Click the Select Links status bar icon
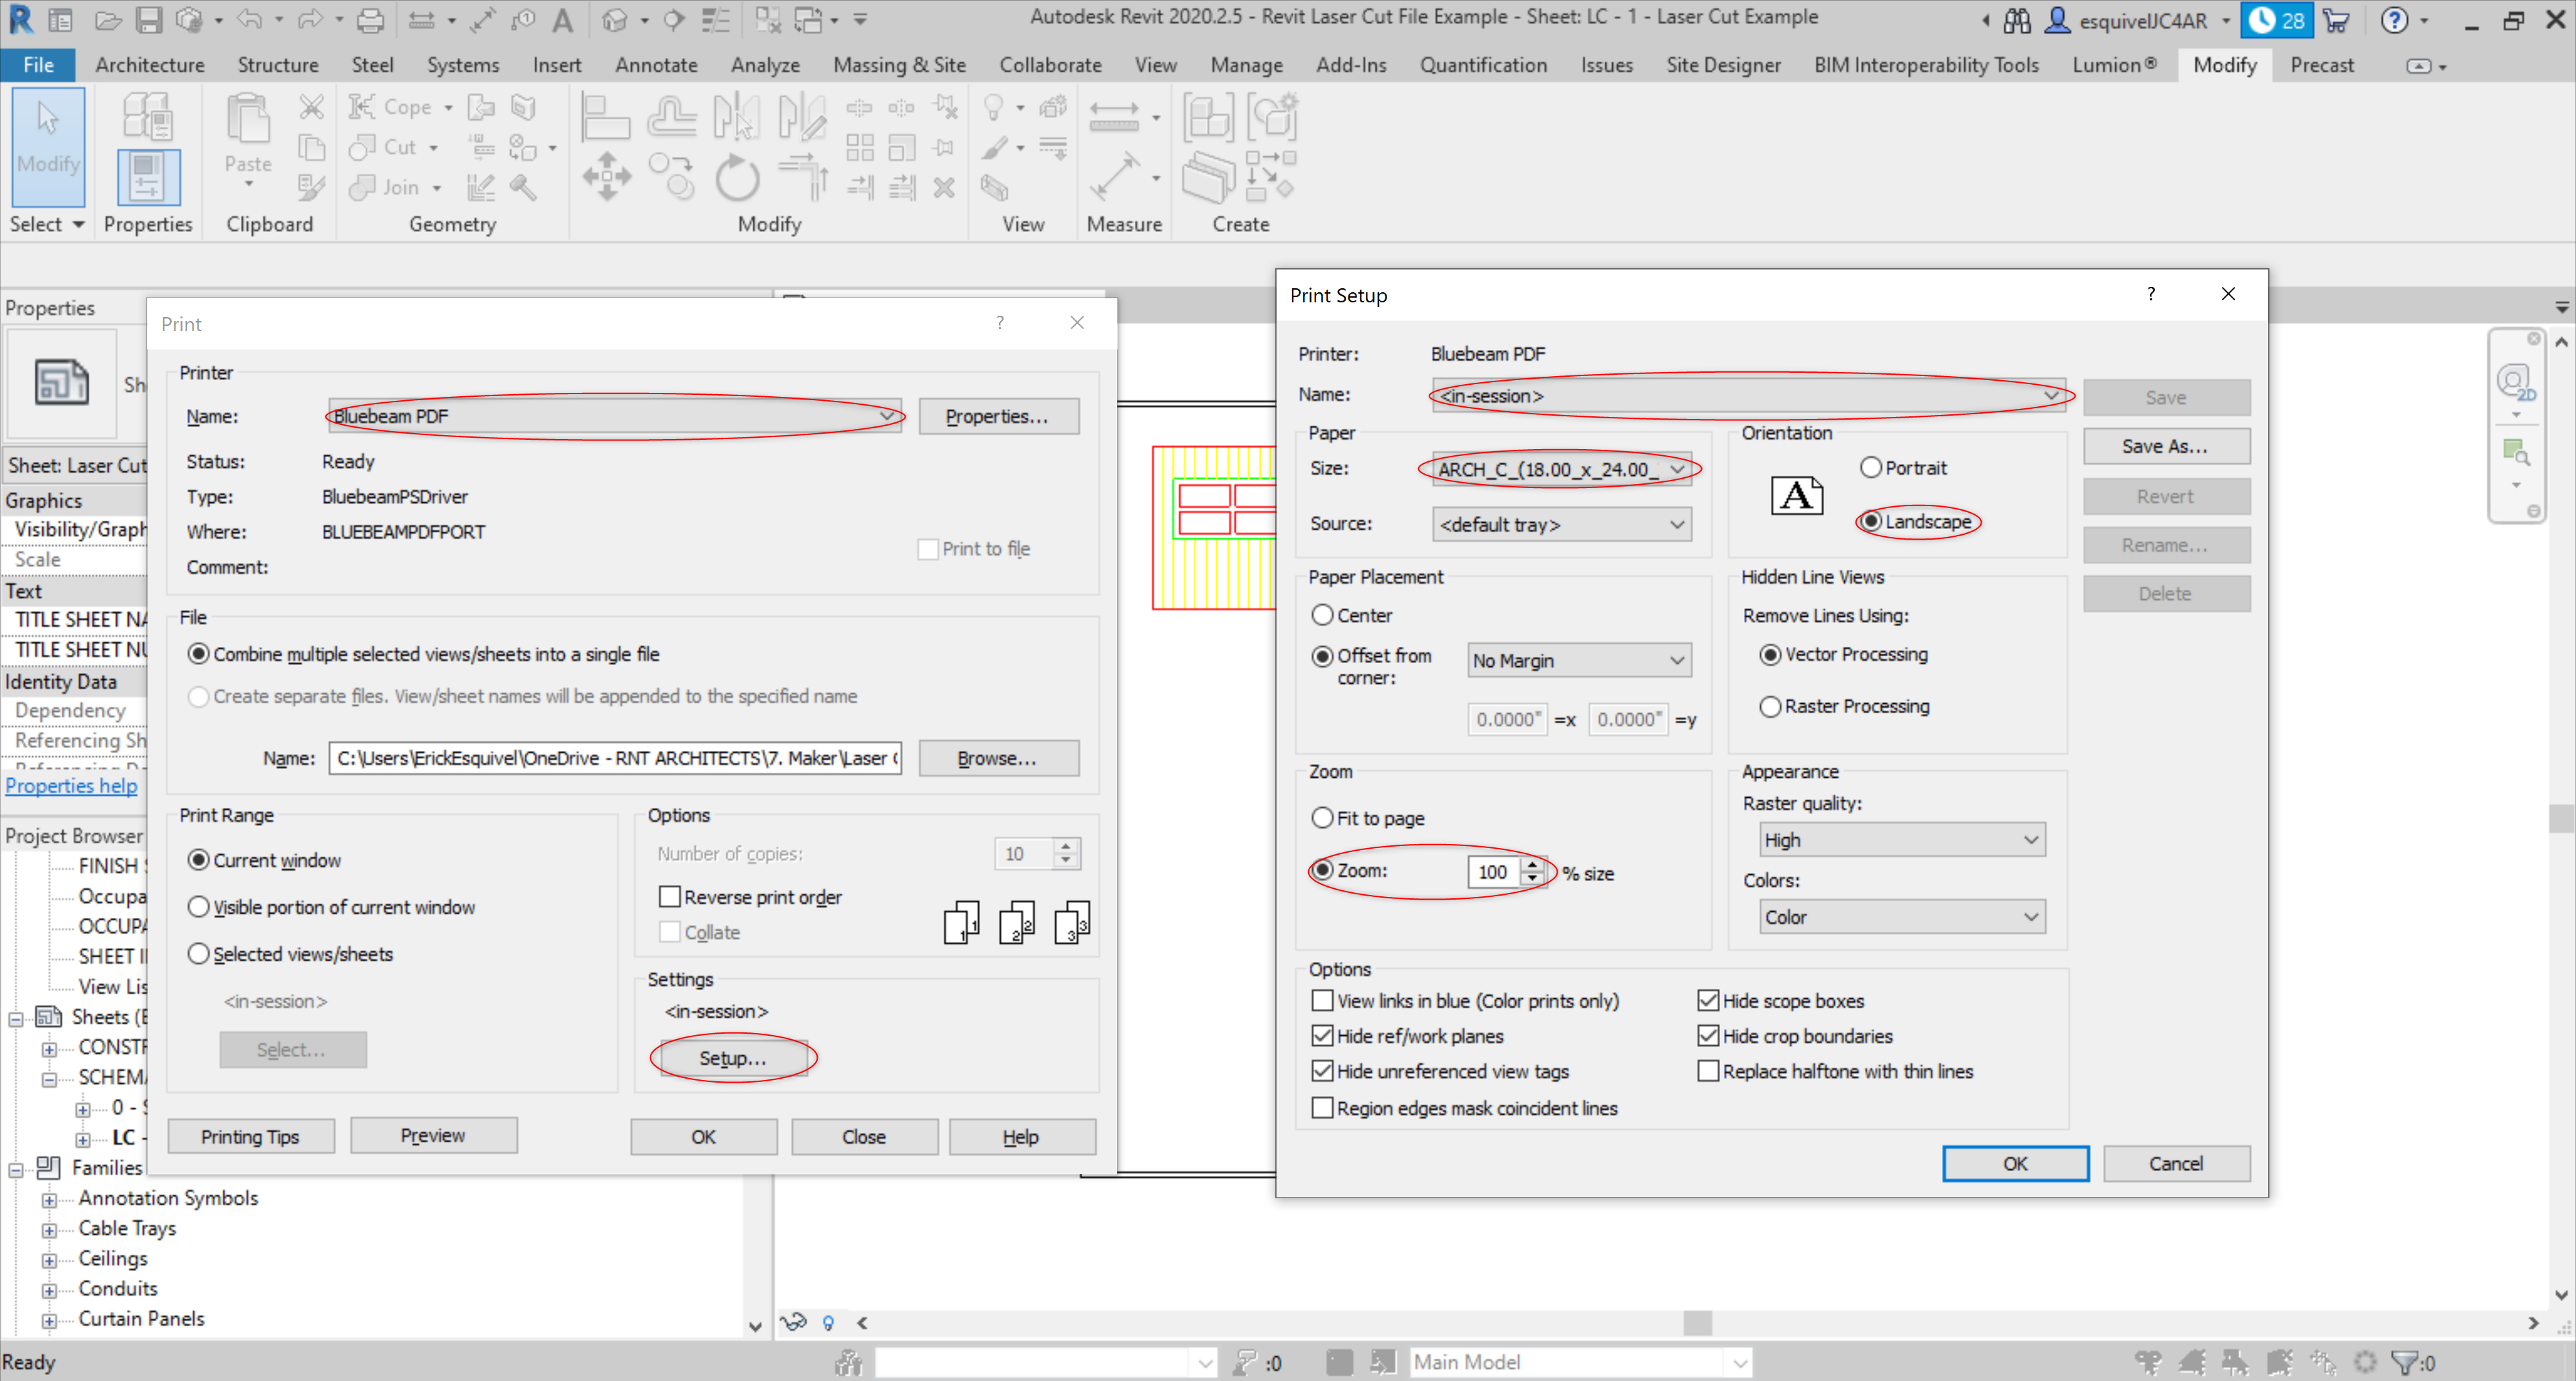 coord(2147,1361)
